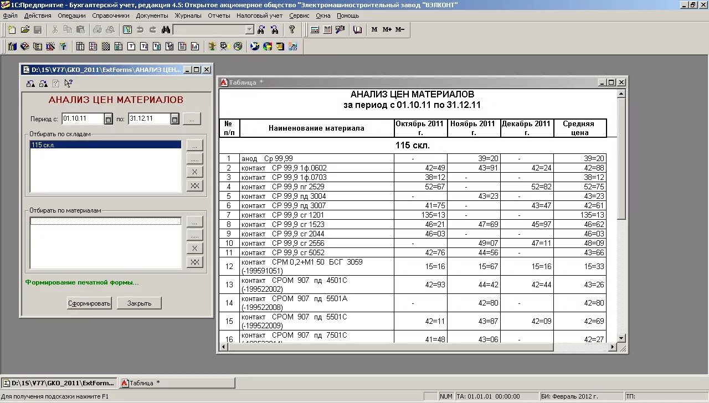Click the Print icon in the main toolbar
This screenshot has height=403, width=709.
[97, 29]
